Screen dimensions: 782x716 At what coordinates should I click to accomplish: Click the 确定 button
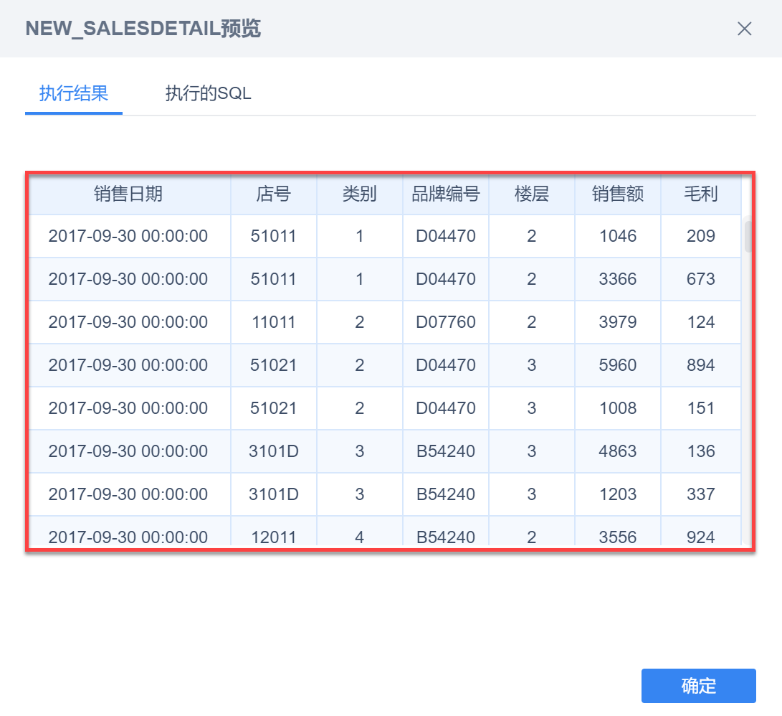click(698, 686)
